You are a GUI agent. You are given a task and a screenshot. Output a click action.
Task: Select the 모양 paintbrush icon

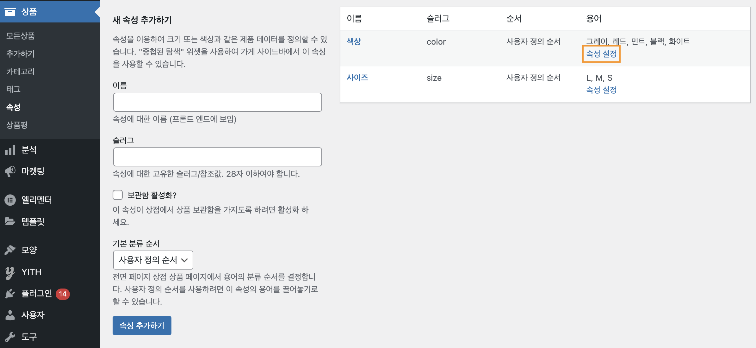10,250
